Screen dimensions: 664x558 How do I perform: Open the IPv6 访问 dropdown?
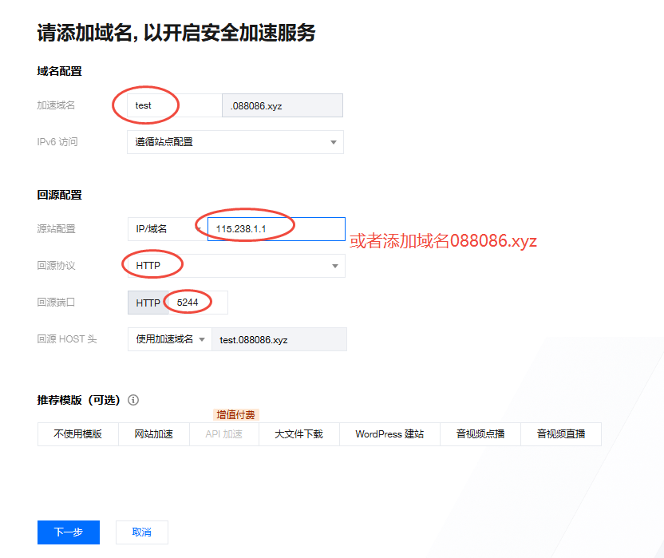pos(235,142)
